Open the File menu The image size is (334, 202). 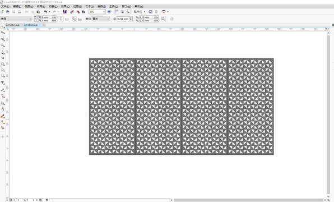(x=5, y=7)
